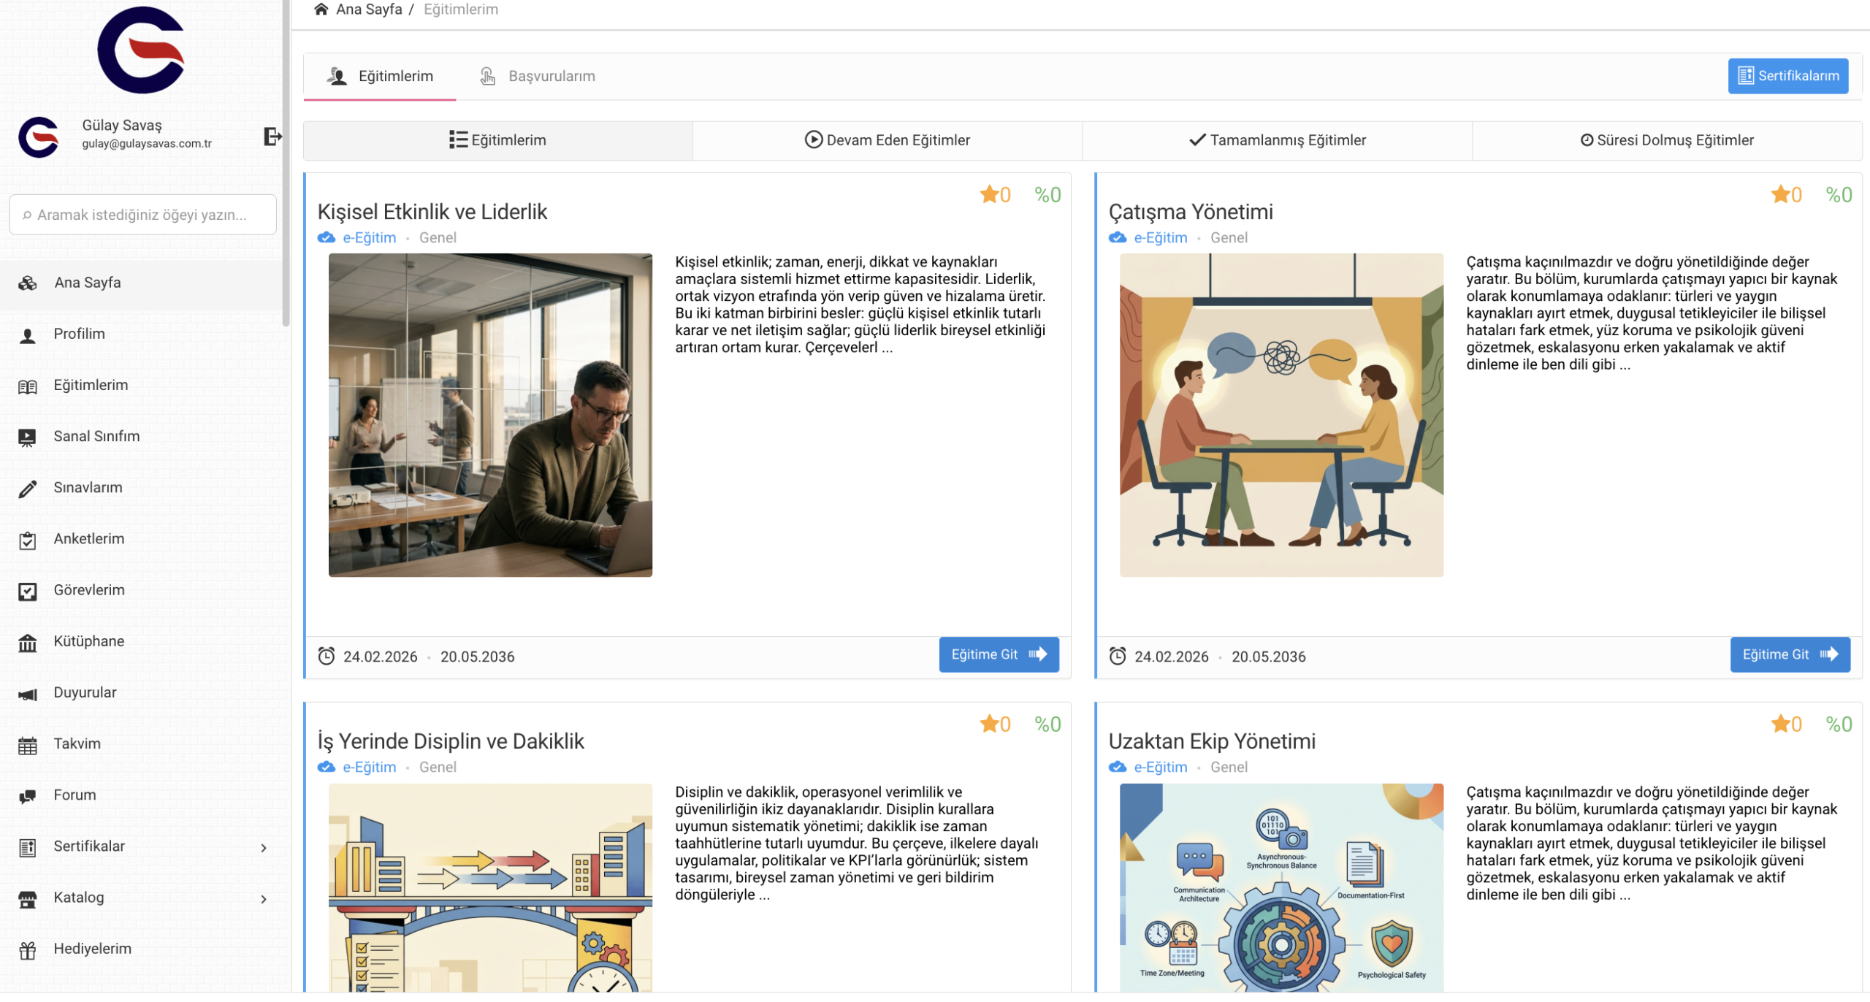Click the home icon in breadcrumb
1870x1002 pixels.
pos(321,9)
